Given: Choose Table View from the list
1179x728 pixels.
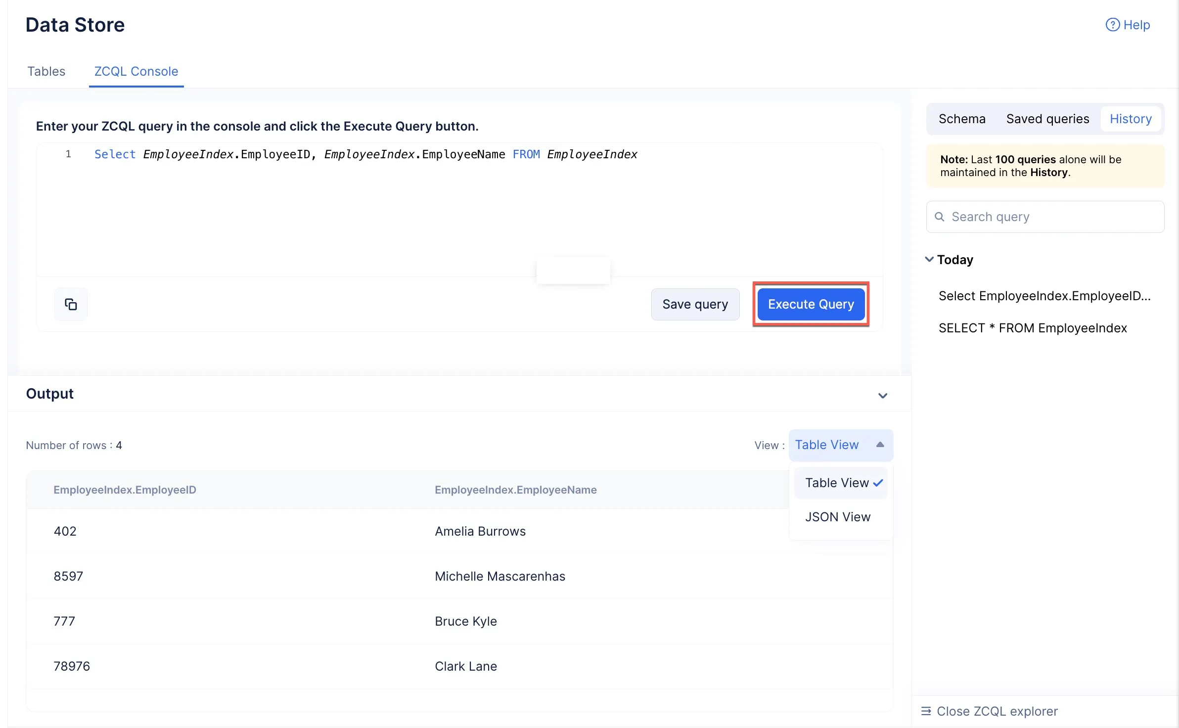Looking at the screenshot, I should 841,483.
